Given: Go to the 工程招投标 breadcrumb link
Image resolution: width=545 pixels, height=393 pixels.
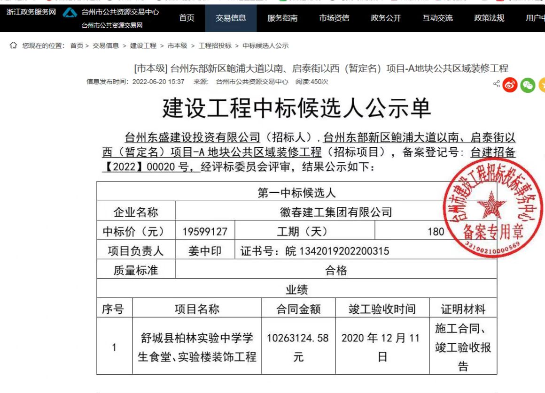Looking at the screenshot, I should [215, 46].
